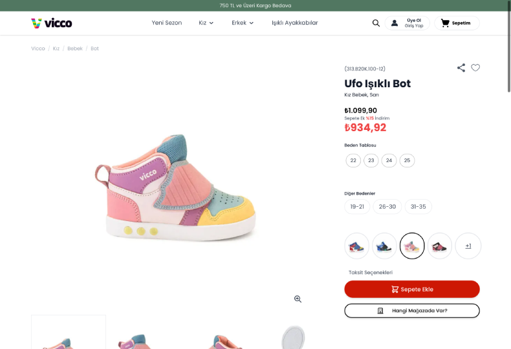Expand the Erkek dropdown menu
Image resolution: width=511 pixels, height=349 pixels.
[x=243, y=23]
